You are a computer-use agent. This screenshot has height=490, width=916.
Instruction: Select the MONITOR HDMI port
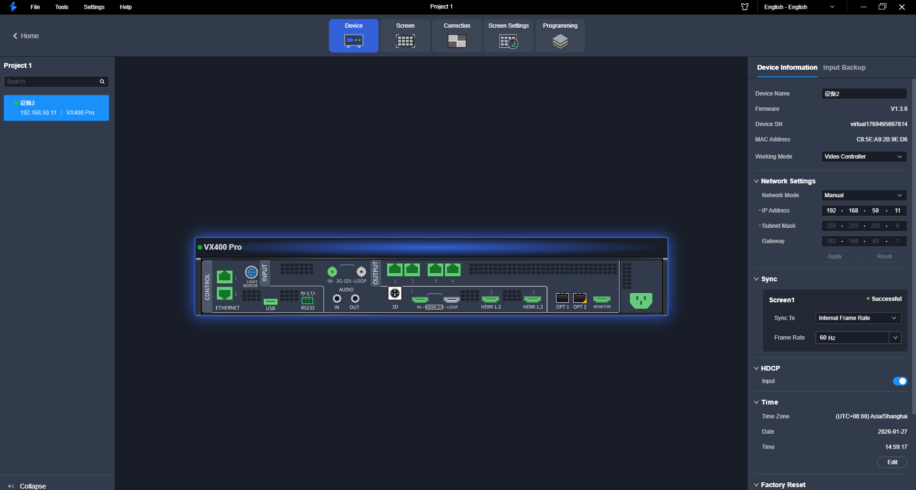(602, 299)
